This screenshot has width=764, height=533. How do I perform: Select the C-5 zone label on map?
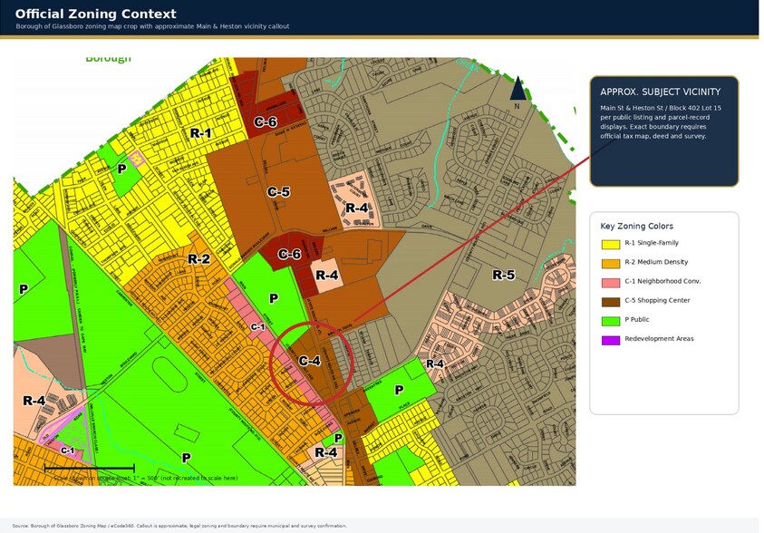(x=279, y=192)
